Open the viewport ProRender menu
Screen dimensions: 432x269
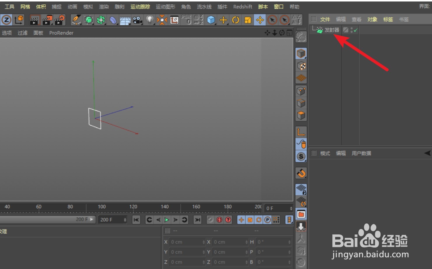click(61, 33)
